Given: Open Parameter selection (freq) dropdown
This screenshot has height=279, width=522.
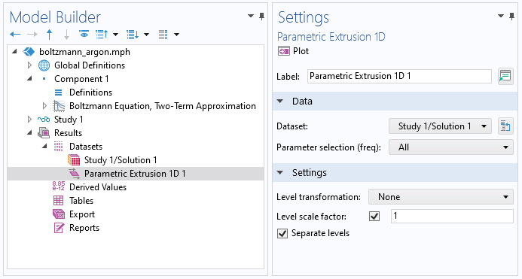Looking at the screenshot, I should point(450,147).
